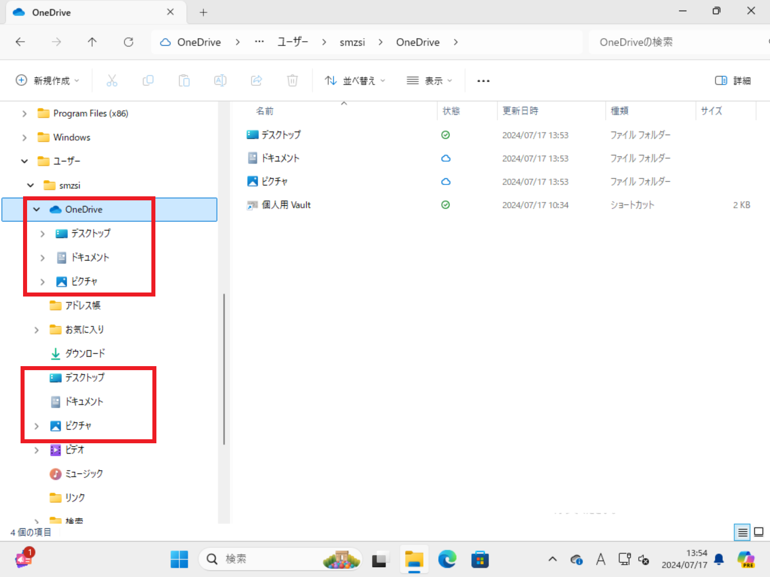Navigate up one folder level
The image size is (770, 577).
click(x=92, y=42)
